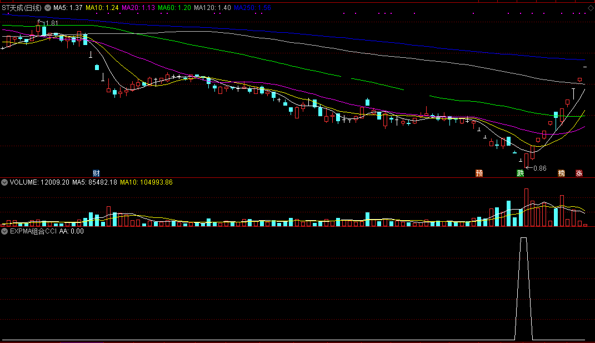Click the AA: 0.00 value

pos(72,231)
